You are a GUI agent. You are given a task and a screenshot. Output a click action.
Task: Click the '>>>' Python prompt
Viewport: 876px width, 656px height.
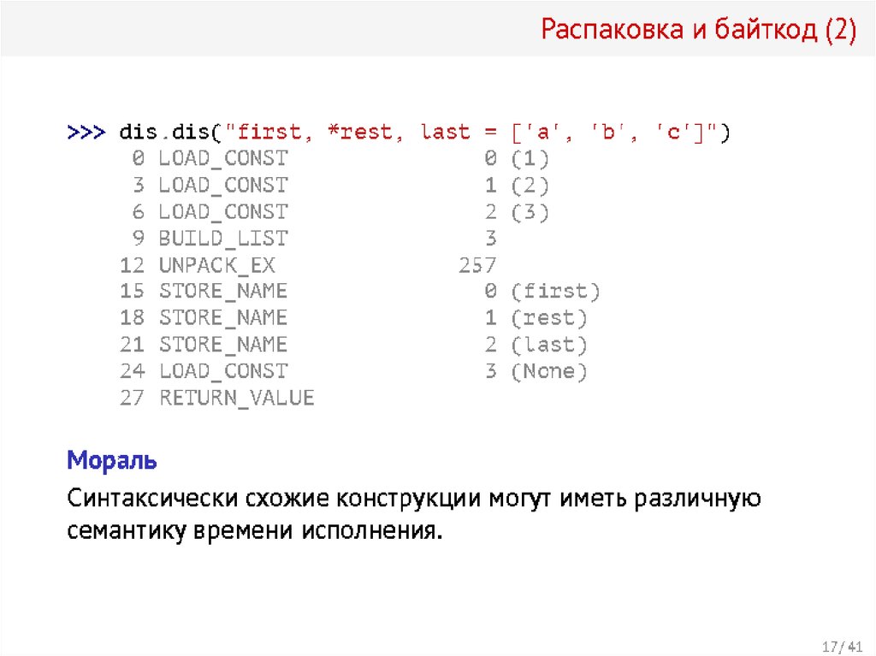(x=86, y=133)
